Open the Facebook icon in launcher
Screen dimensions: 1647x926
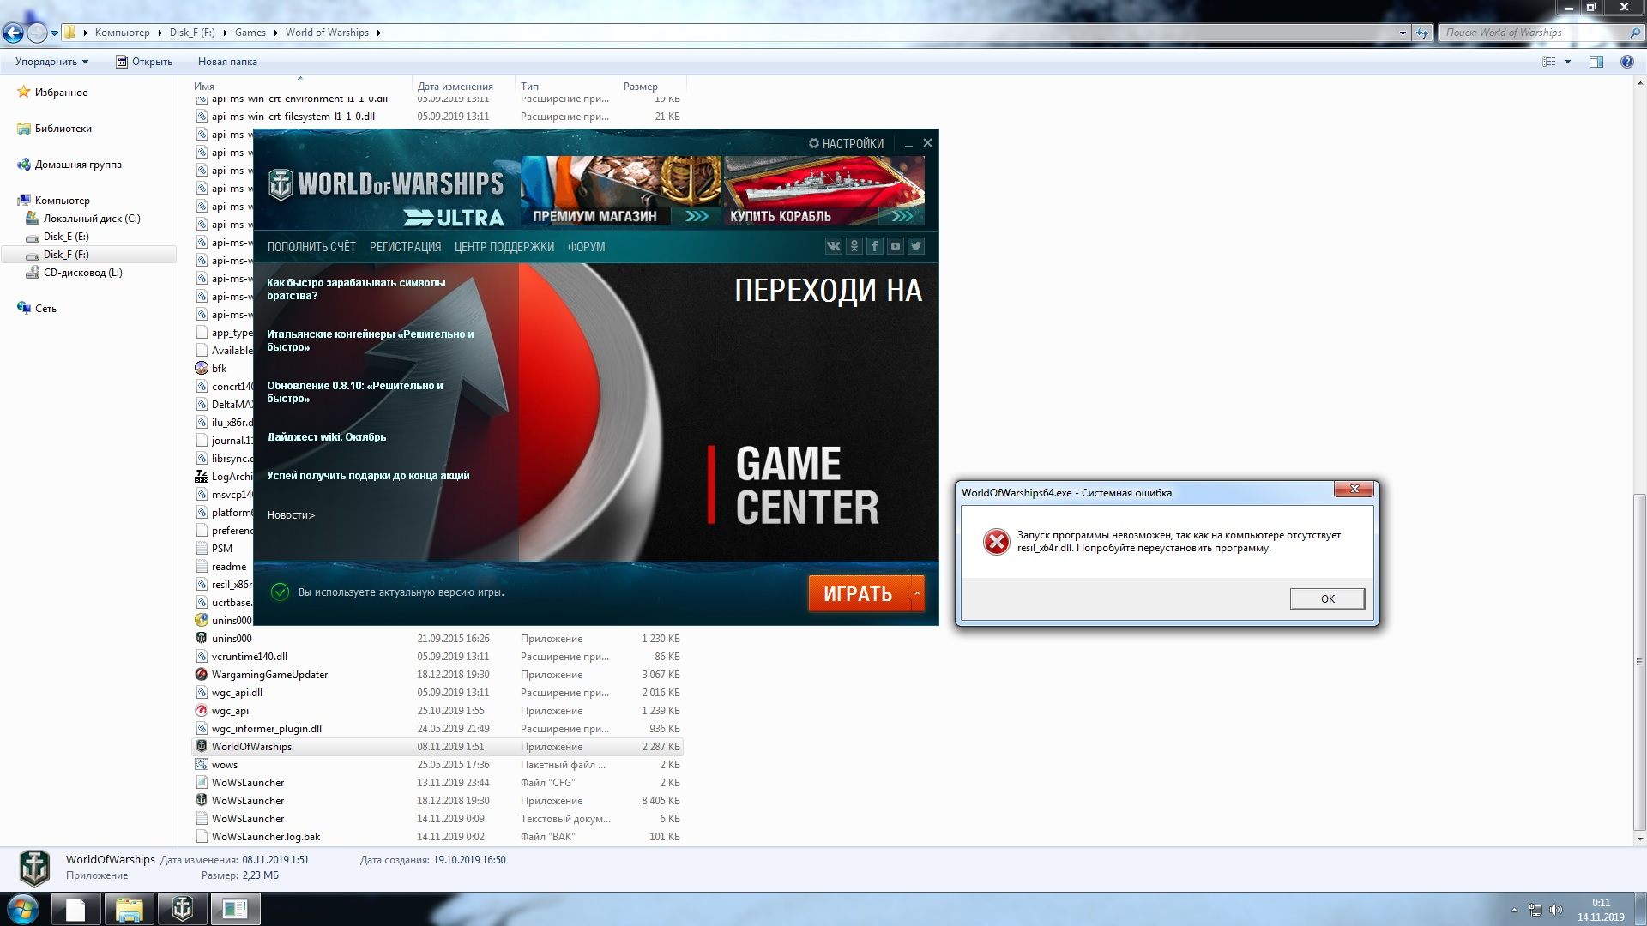(x=874, y=246)
